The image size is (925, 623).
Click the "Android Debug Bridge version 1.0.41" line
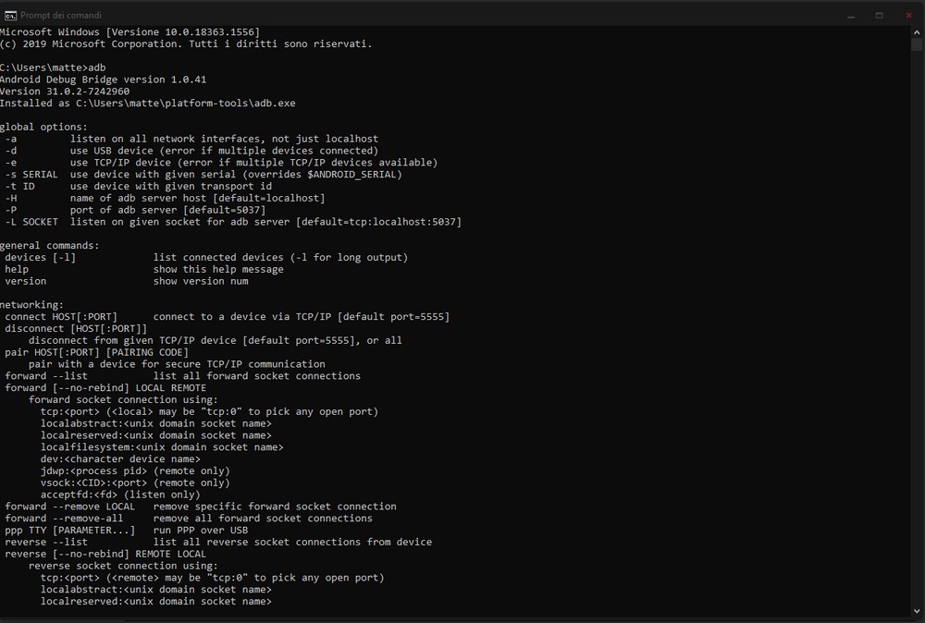point(103,79)
